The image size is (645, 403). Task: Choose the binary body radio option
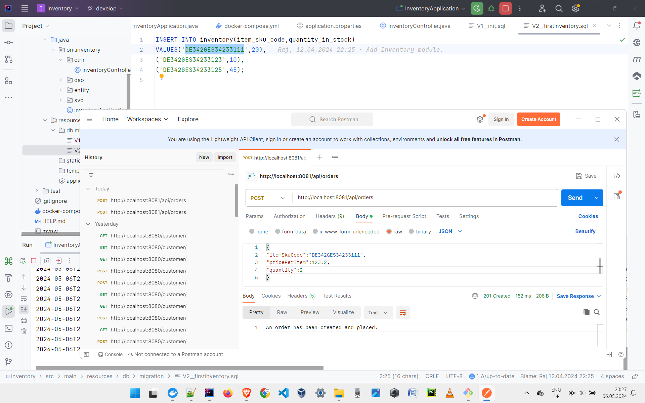tap(411, 231)
